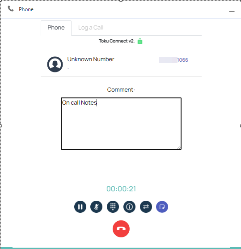Click the Unknown Number name

[91, 59]
